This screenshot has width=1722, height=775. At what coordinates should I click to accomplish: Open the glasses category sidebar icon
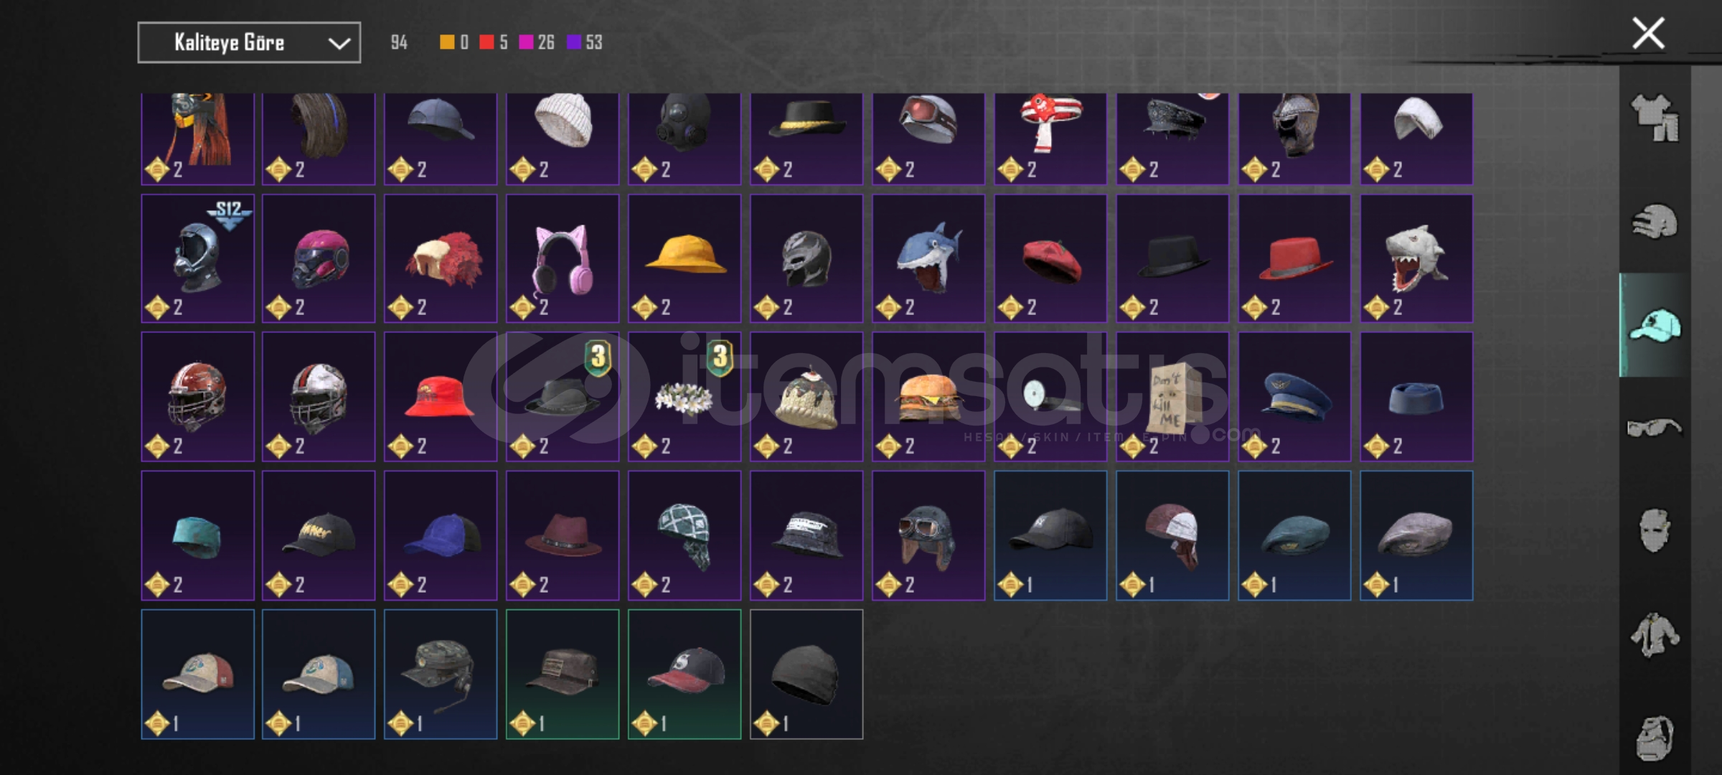click(x=1655, y=428)
